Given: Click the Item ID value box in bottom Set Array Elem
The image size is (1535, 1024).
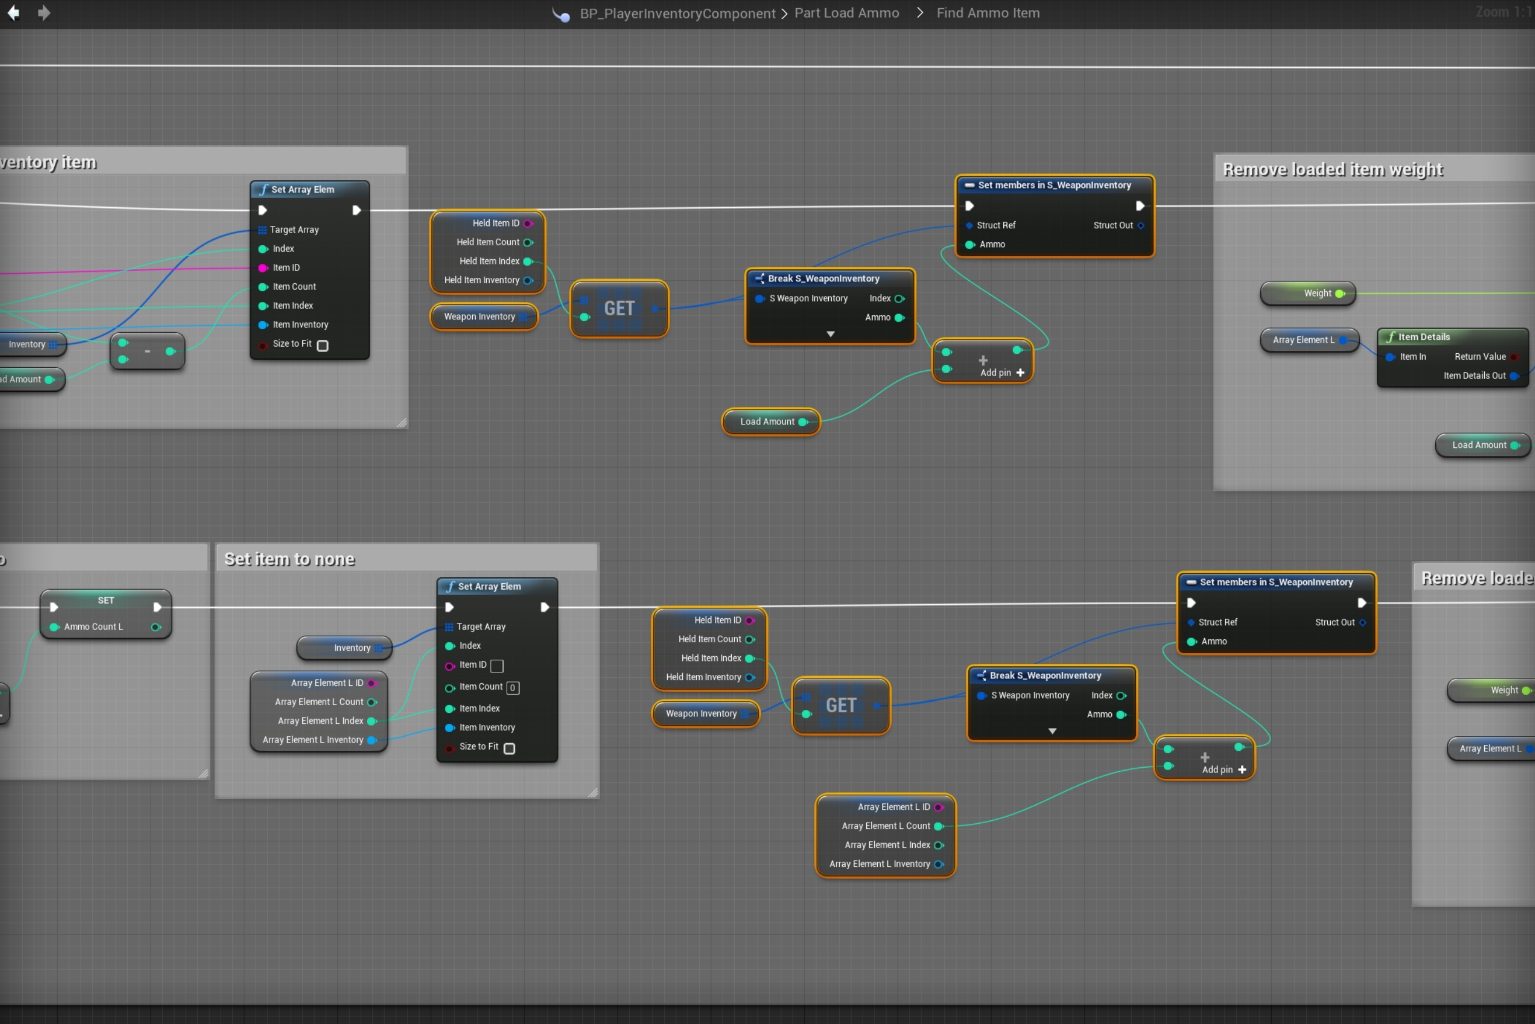Looking at the screenshot, I should (497, 666).
